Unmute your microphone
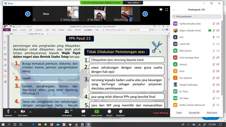Screen dimensions: 226x127 click(8, 112)
